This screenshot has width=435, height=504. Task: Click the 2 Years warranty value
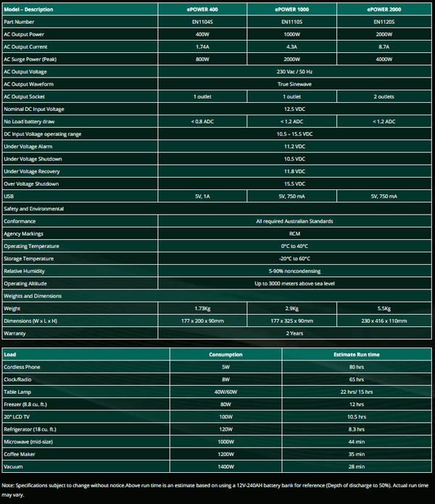click(294, 334)
